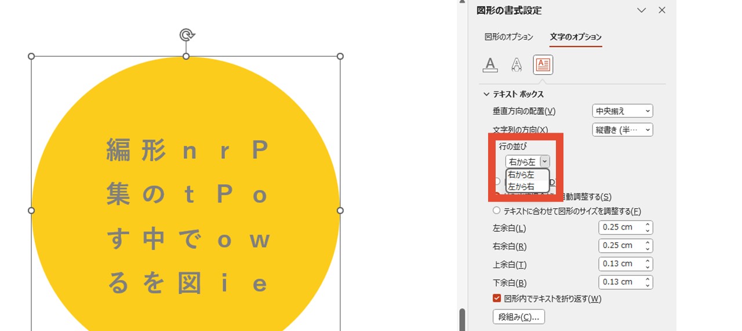Image resolution: width=742 pixels, height=331 pixels.
Task: Choose 左から右 in the dropdown list
Action: pyautogui.click(x=527, y=187)
